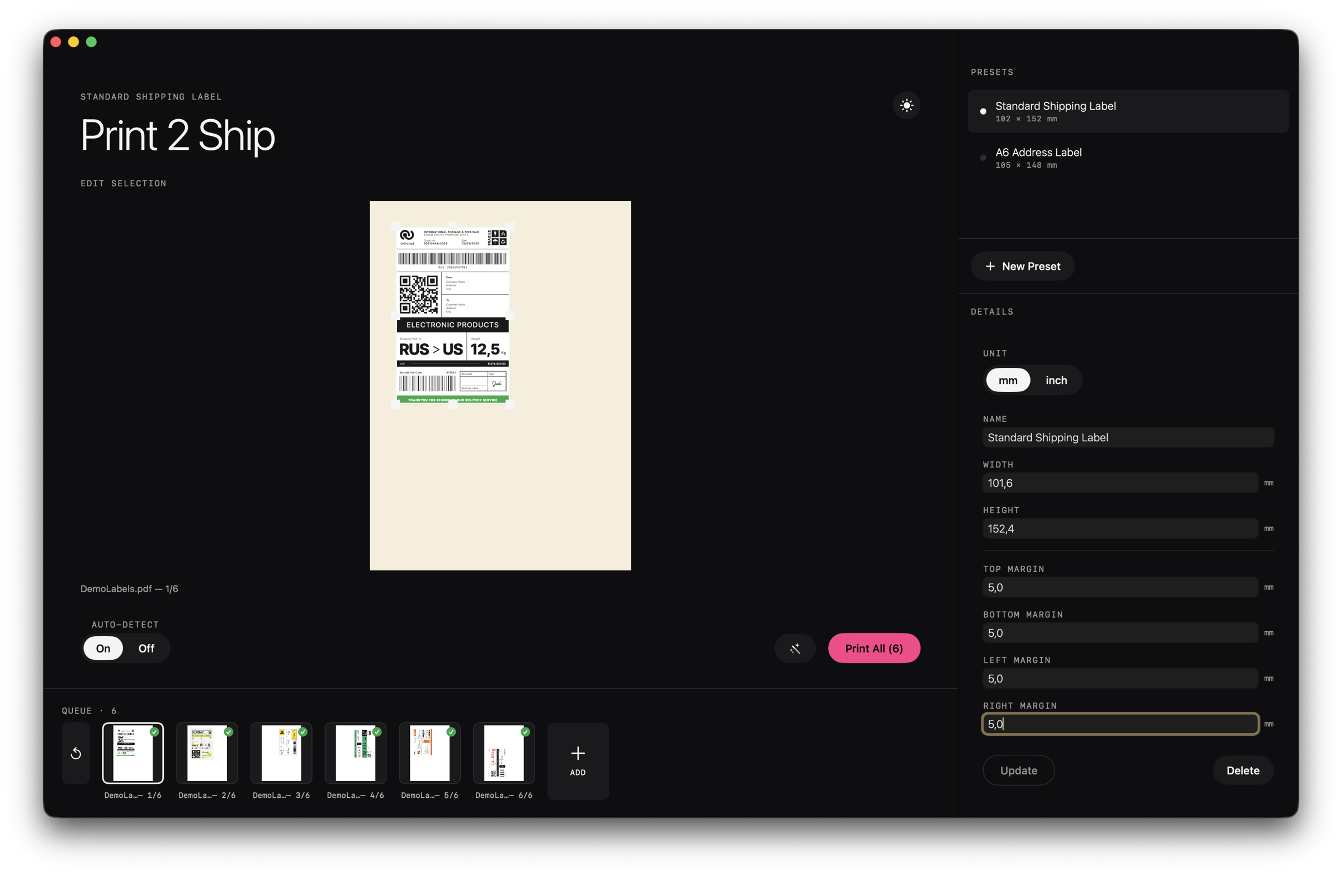Image resolution: width=1342 pixels, height=875 pixels.
Task: Focus the Width field showing 101,6
Action: tap(1120, 483)
